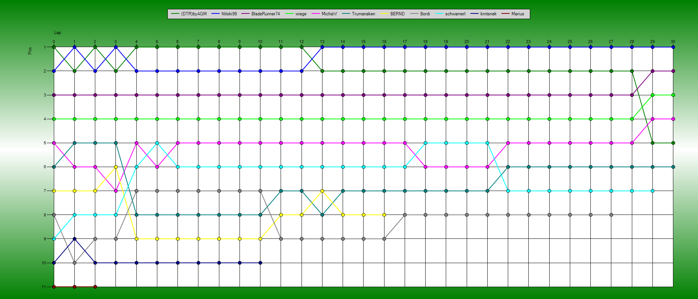Select the Trumanaken legend entry

(x=358, y=14)
